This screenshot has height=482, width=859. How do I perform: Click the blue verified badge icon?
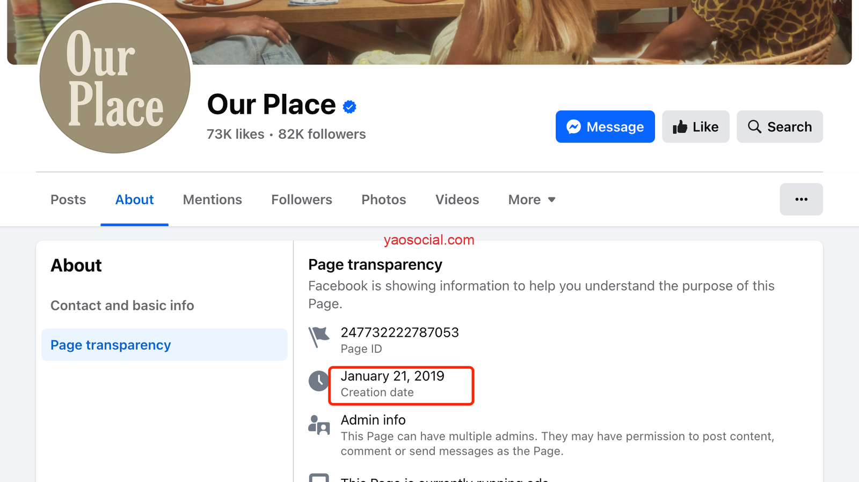pyautogui.click(x=350, y=107)
